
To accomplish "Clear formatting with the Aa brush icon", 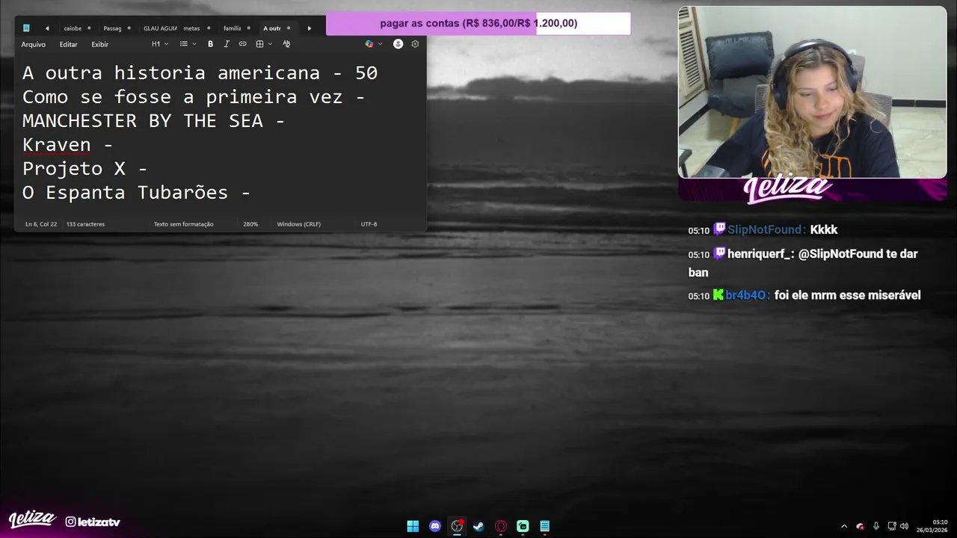I will (286, 44).
